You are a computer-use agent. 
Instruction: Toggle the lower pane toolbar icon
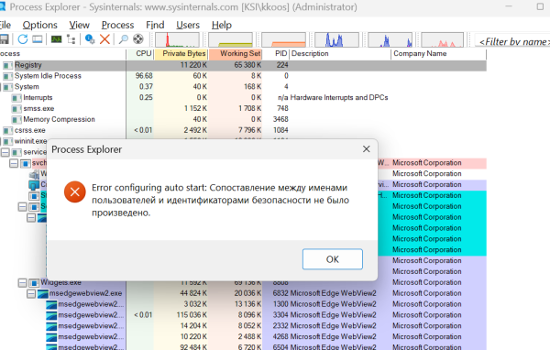tap(38, 38)
